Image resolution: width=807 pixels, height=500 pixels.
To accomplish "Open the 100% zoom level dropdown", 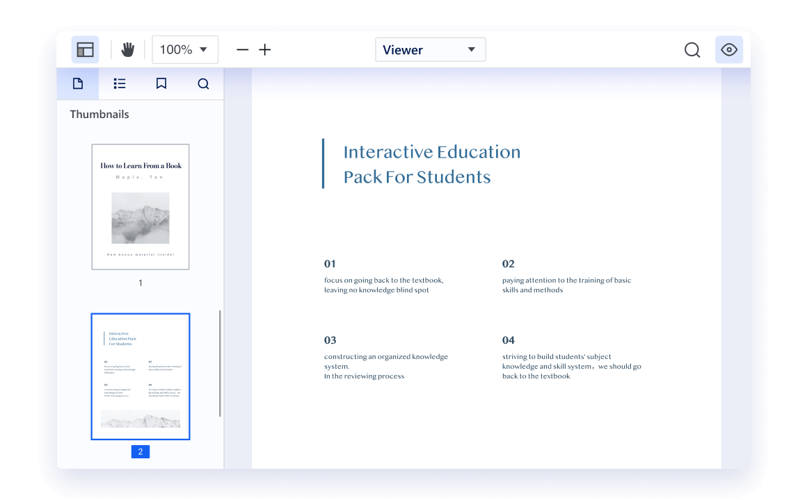I will [184, 50].
